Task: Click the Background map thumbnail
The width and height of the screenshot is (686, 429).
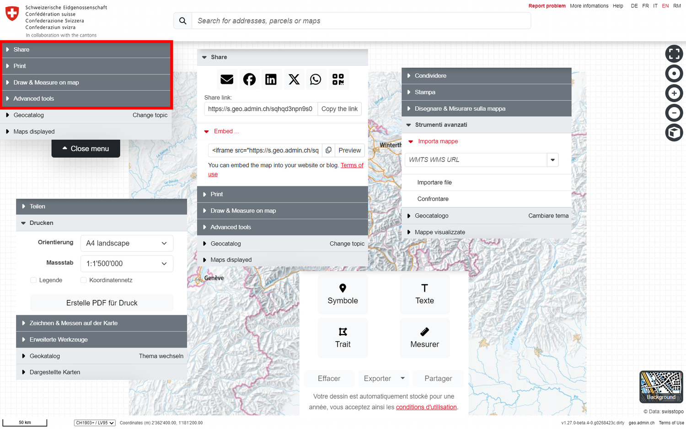Action: (661, 386)
